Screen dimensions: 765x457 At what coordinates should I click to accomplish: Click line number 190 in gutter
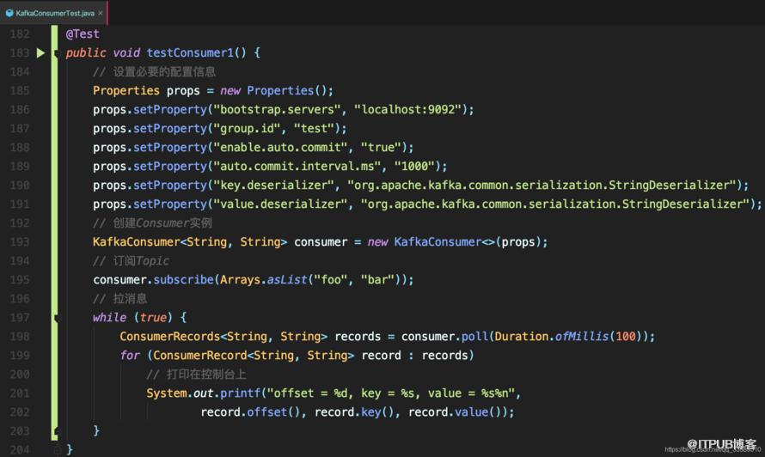click(x=20, y=186)
